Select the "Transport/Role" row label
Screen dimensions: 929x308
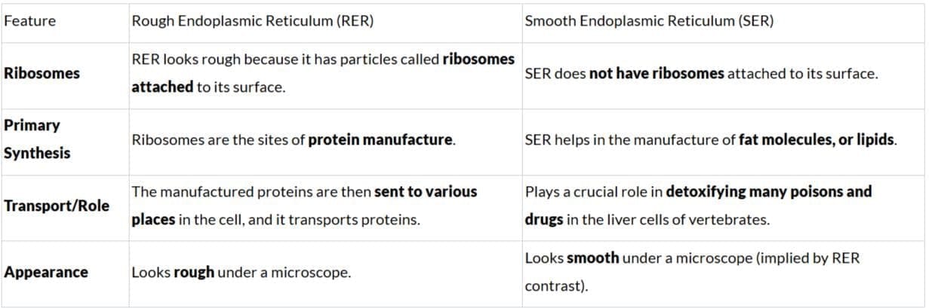click(57, 206)
